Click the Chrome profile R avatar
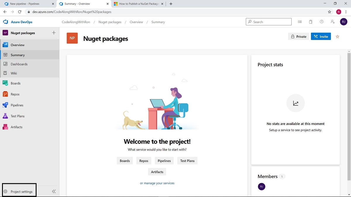Image resolution: width=351 pixels, height=197 pixels. tap(338, 12)
